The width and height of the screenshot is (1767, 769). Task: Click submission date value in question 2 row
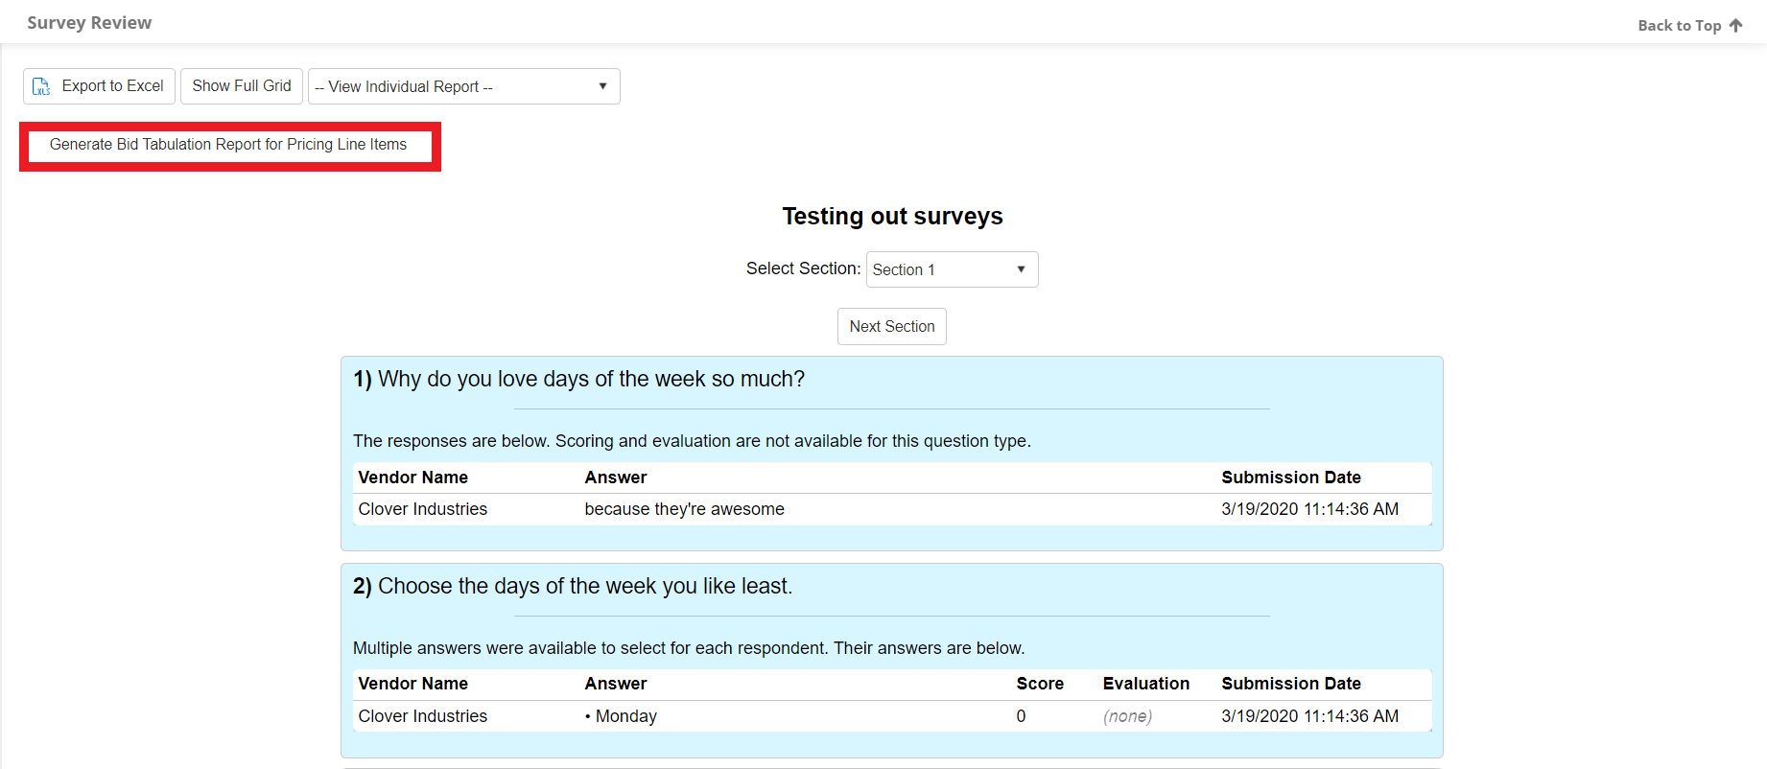[x=1310, y=716]
